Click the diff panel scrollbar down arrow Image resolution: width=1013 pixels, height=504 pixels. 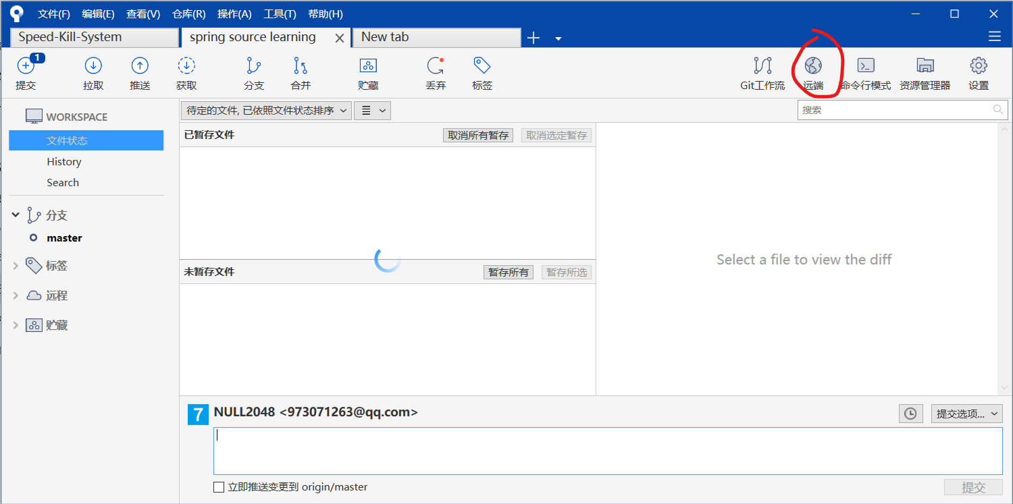tap(1003, 389)
